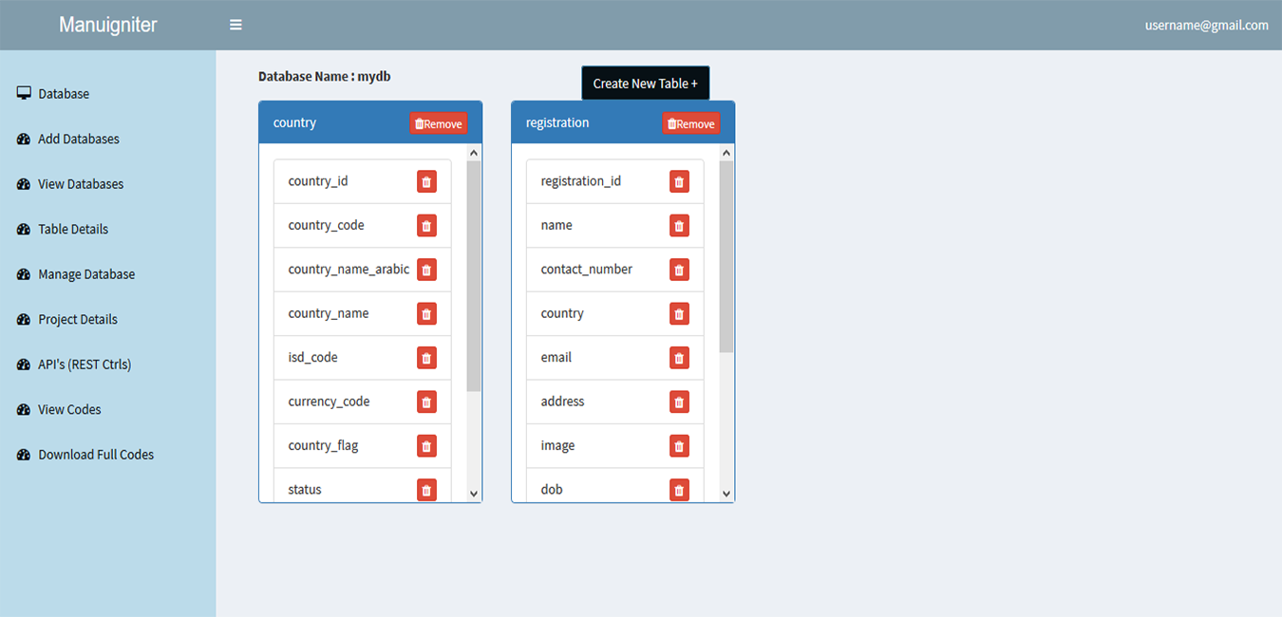Delete contact_number field with trash icon

679,270
